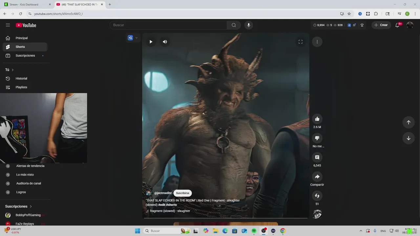Open the Windows Start menu
This screenshot has height=236, width=420.
(137, 231)
